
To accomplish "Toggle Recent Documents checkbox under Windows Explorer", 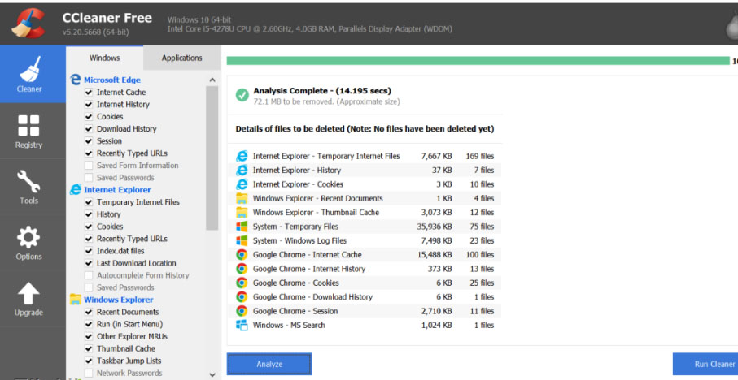I will tap(89, 313).
